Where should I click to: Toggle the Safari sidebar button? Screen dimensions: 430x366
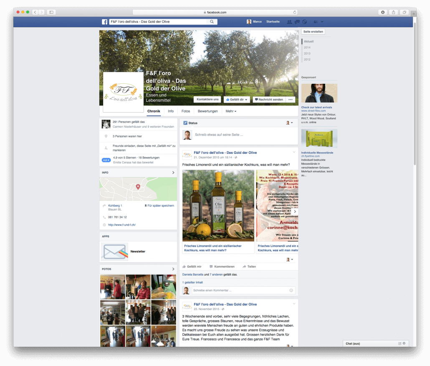pos(51,12)
